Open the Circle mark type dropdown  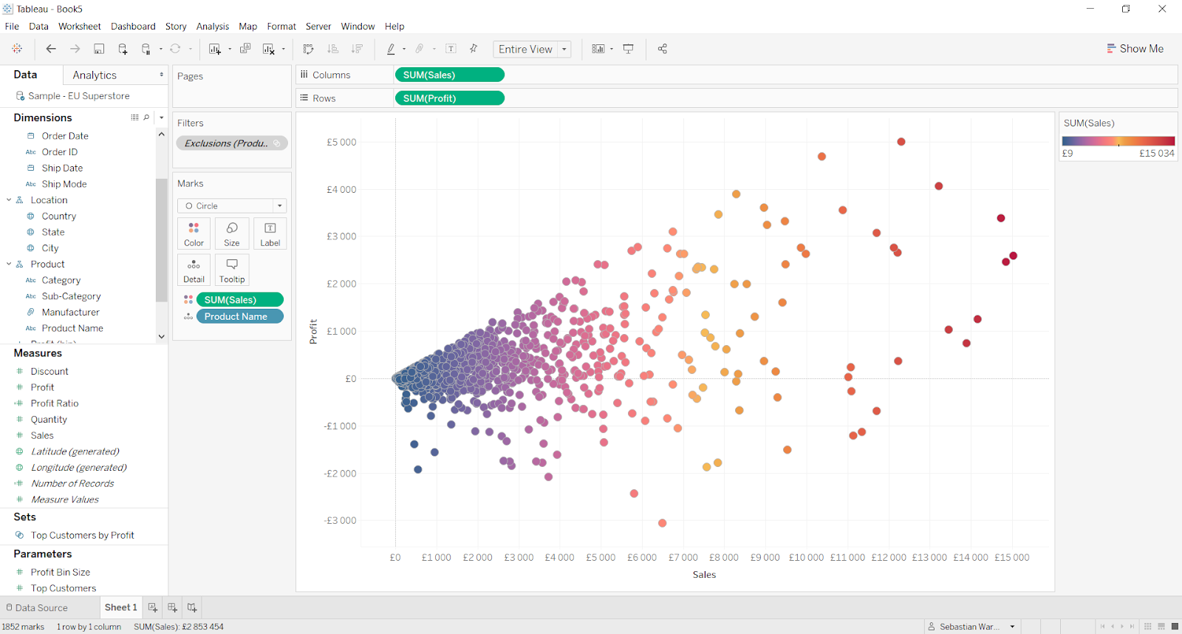coord(279,206)
